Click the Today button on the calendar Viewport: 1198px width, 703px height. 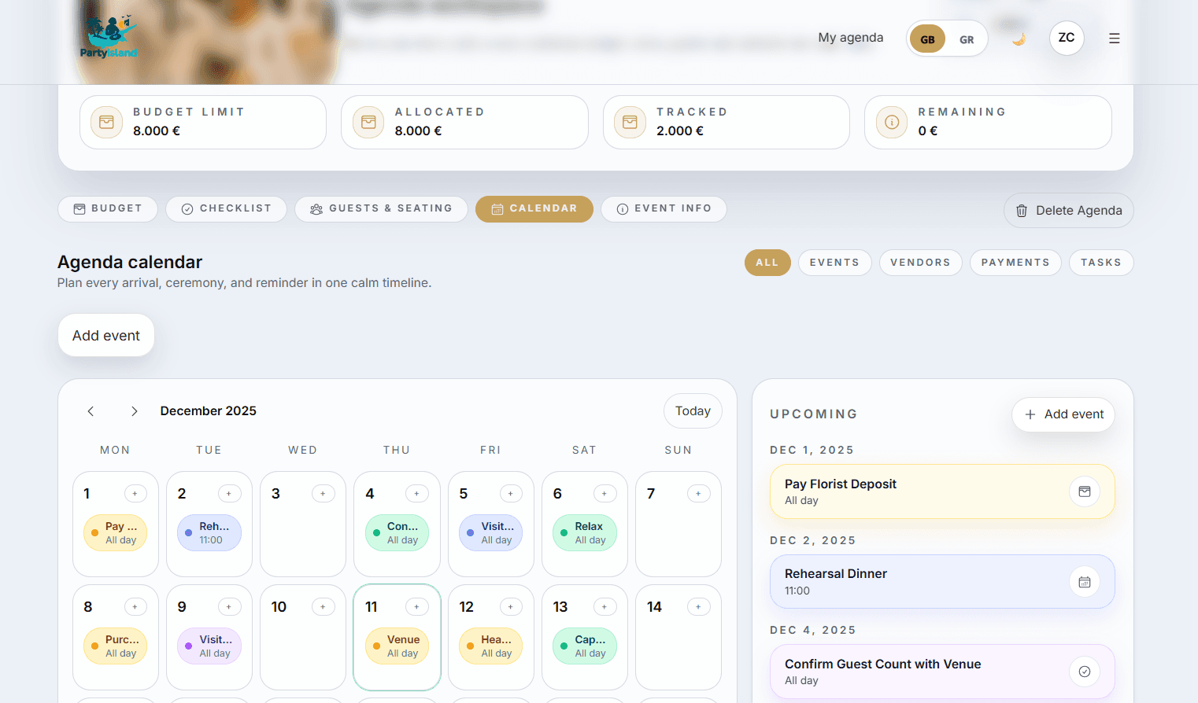693,410
